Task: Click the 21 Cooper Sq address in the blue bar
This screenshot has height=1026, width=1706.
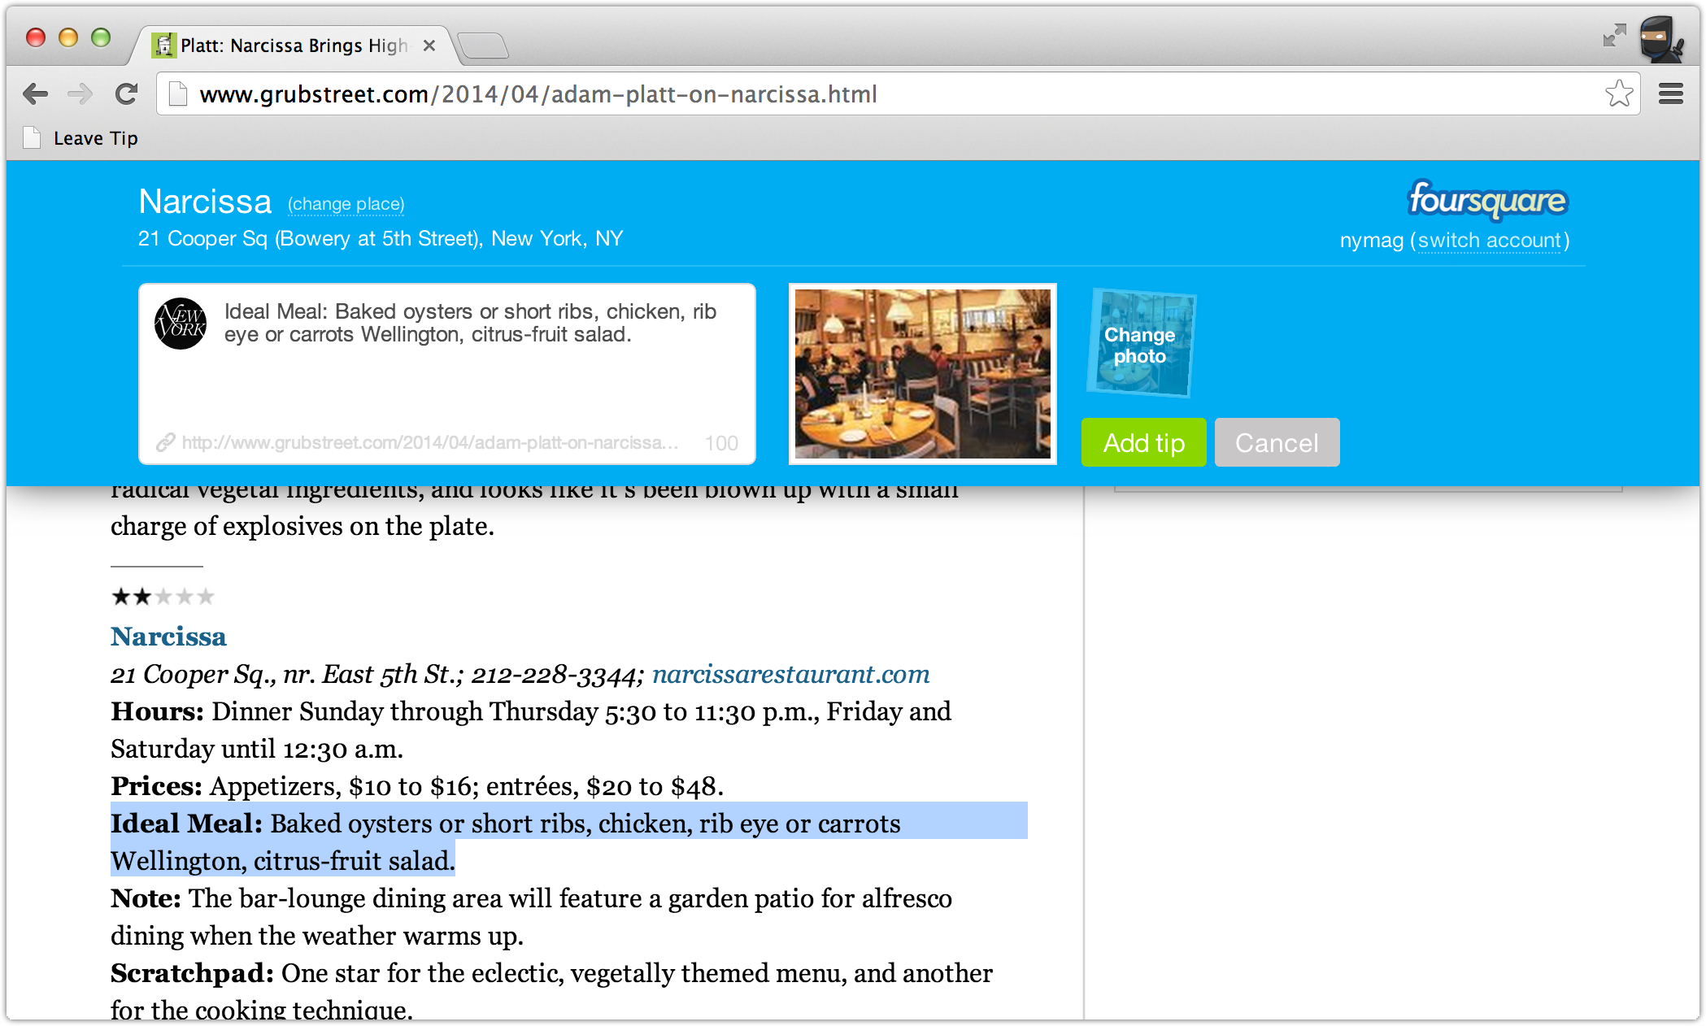Action: coord(381,238)
